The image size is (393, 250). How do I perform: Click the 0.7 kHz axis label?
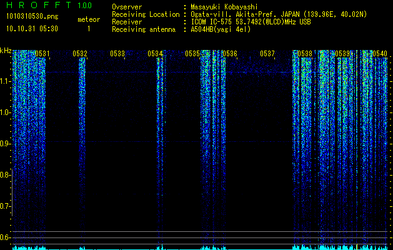tap(5, 206)
